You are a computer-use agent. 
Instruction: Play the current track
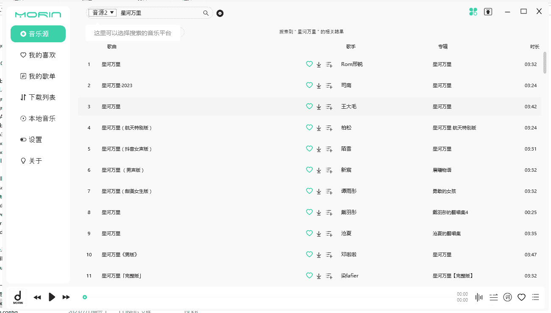52,297
